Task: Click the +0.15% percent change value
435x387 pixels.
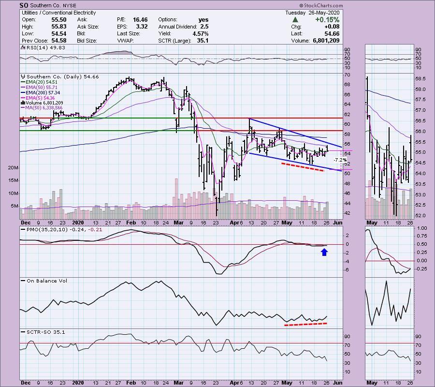Action: (327, 20)
